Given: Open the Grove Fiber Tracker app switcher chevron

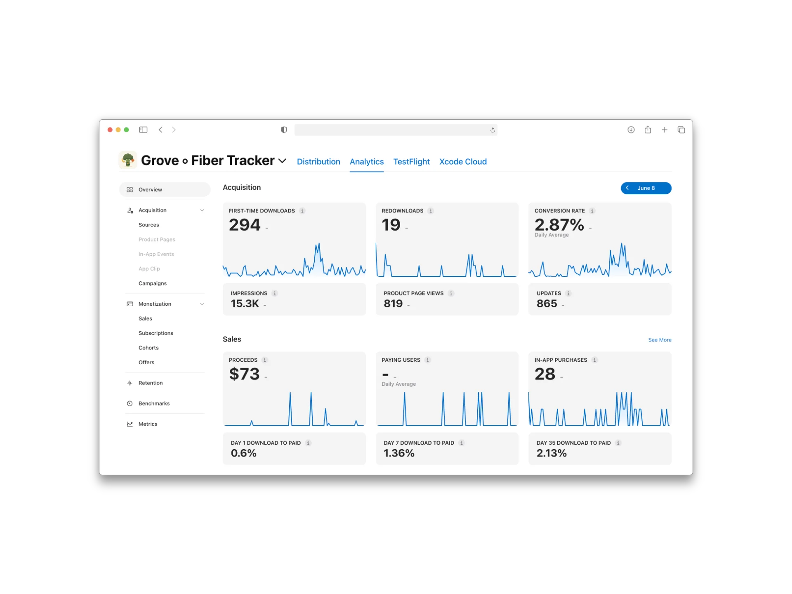Looking at the screenshot, I should (283, 161).
